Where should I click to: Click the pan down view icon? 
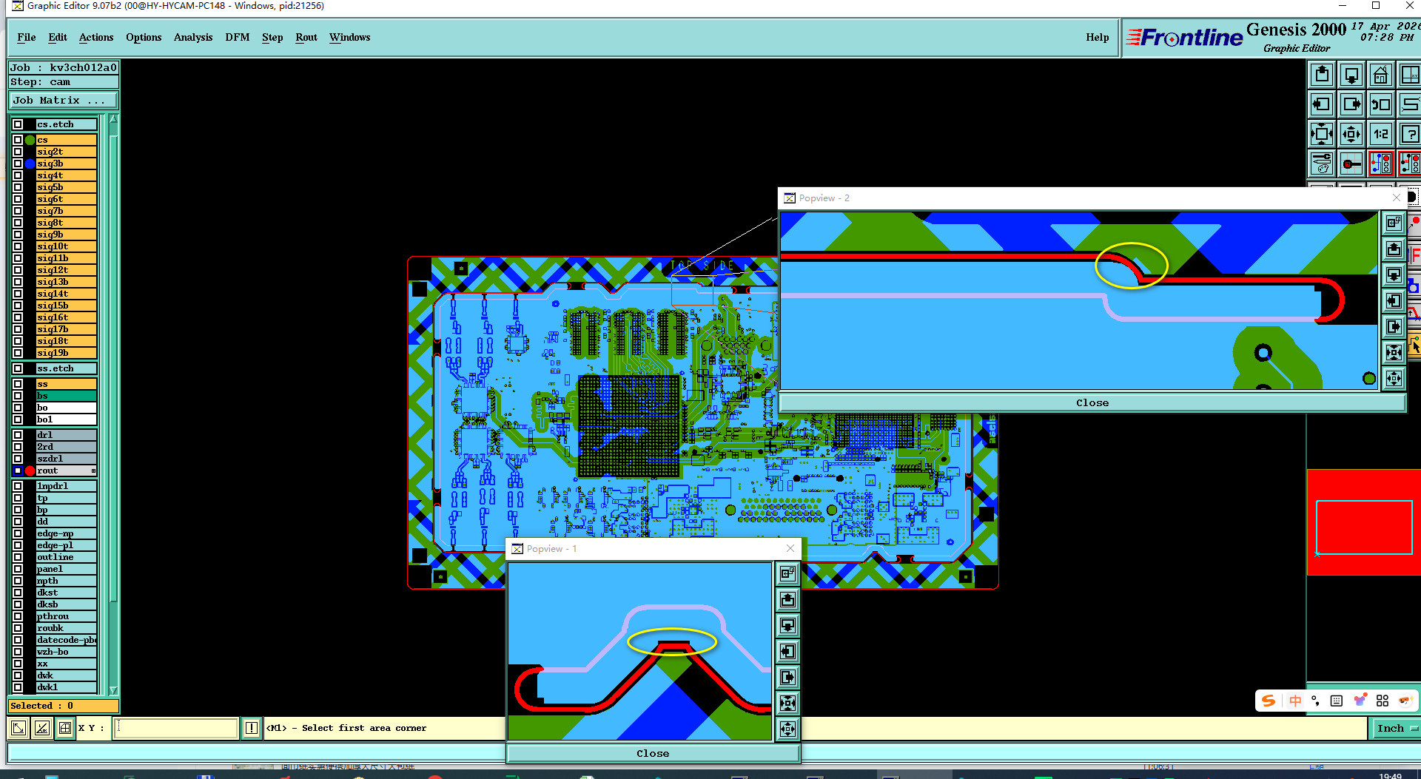[1351, 75]
